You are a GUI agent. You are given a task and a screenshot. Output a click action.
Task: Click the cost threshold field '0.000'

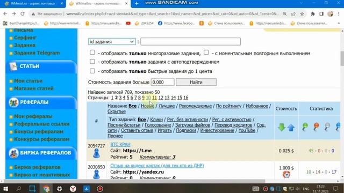(x=162, y=82)
